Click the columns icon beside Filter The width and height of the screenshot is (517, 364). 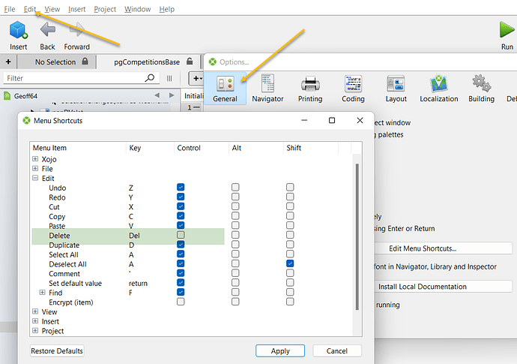pyautogui.click(x=169, y=78)
